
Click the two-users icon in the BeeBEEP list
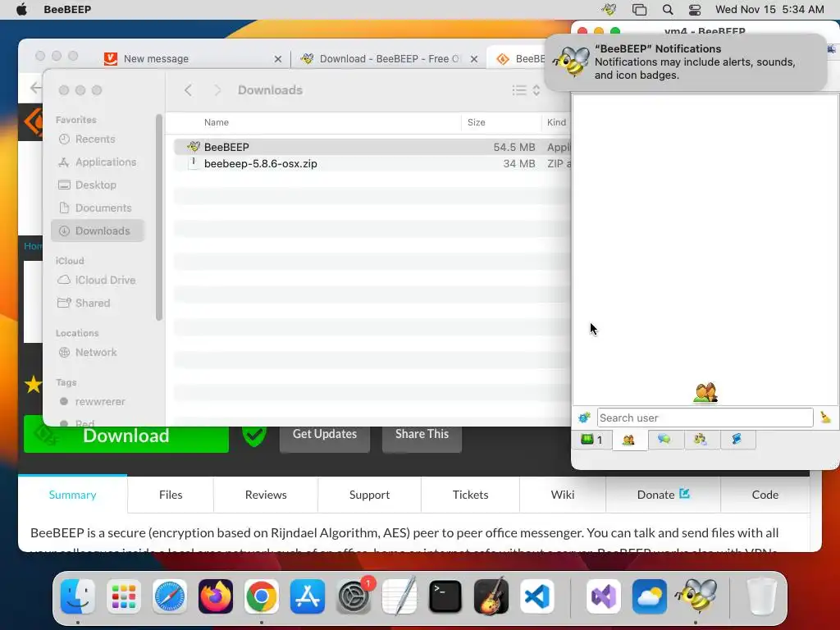[705, 393]
